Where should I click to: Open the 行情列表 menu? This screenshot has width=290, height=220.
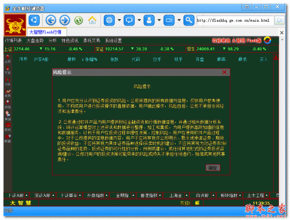click(x=14, y=41)
